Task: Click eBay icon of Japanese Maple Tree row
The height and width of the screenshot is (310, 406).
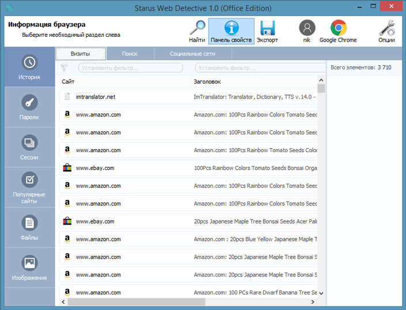Action: point(67,221)
